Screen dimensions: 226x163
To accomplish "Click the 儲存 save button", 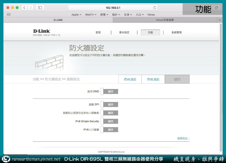I will 177,79.
